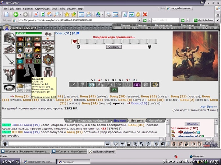
Task: Switch to the Мои логи chat tab
Action: [x=138, y=120]
